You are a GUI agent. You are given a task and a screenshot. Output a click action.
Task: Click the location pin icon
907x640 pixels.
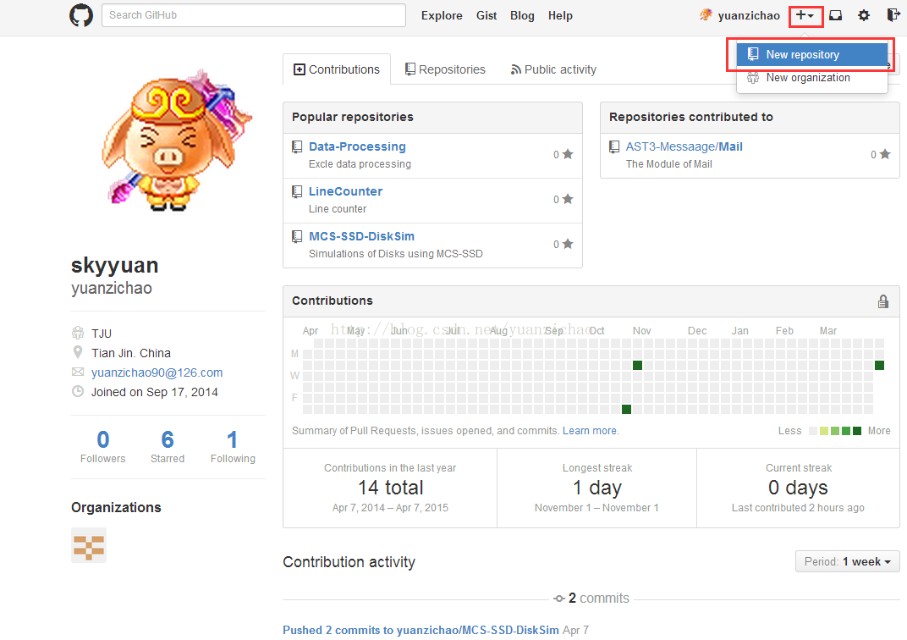78,352
